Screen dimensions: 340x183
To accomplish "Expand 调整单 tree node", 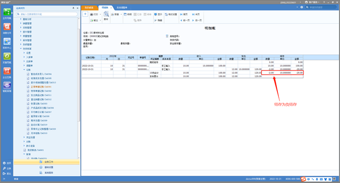I will click(24, 65).
